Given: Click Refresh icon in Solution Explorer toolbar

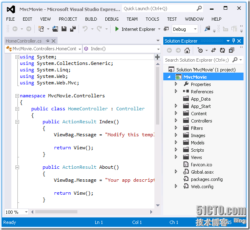Looking at the screenshot, I should tap(222, 50).
